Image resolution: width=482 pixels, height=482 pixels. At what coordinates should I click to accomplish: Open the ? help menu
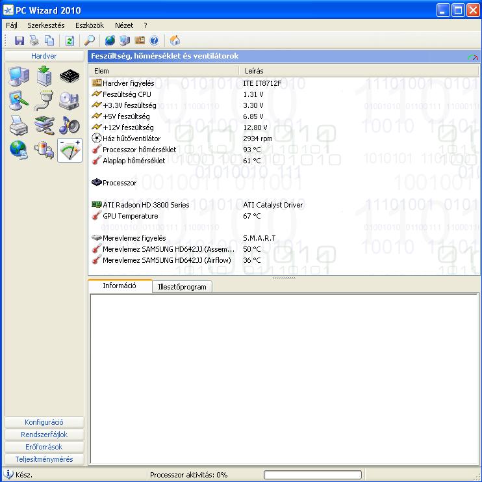click(146, 25)
